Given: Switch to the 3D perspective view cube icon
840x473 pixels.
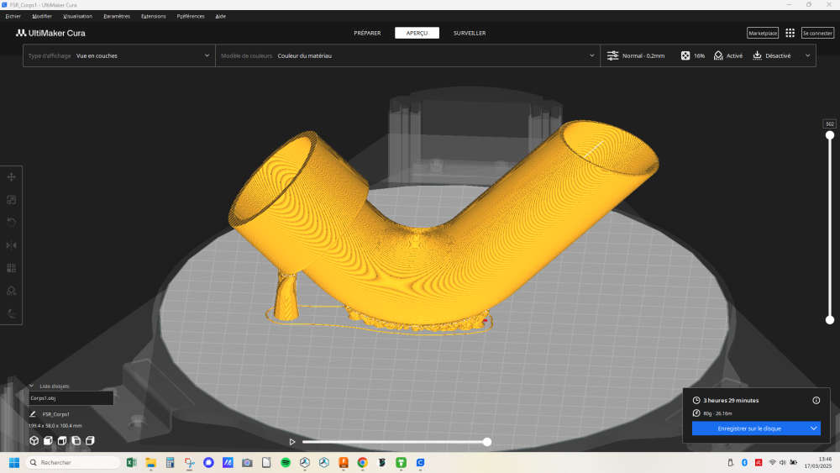Looking at the screenshot, I should click(x=34, y=440).
